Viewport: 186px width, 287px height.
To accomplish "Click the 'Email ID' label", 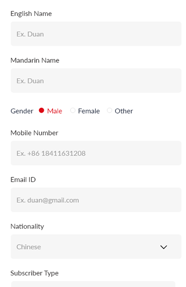I will pyautogui.click(x=23, y=180).
